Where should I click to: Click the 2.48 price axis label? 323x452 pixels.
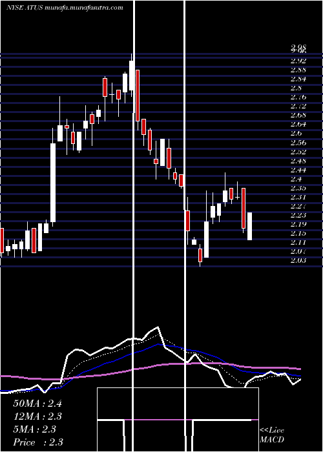[298, 161]
